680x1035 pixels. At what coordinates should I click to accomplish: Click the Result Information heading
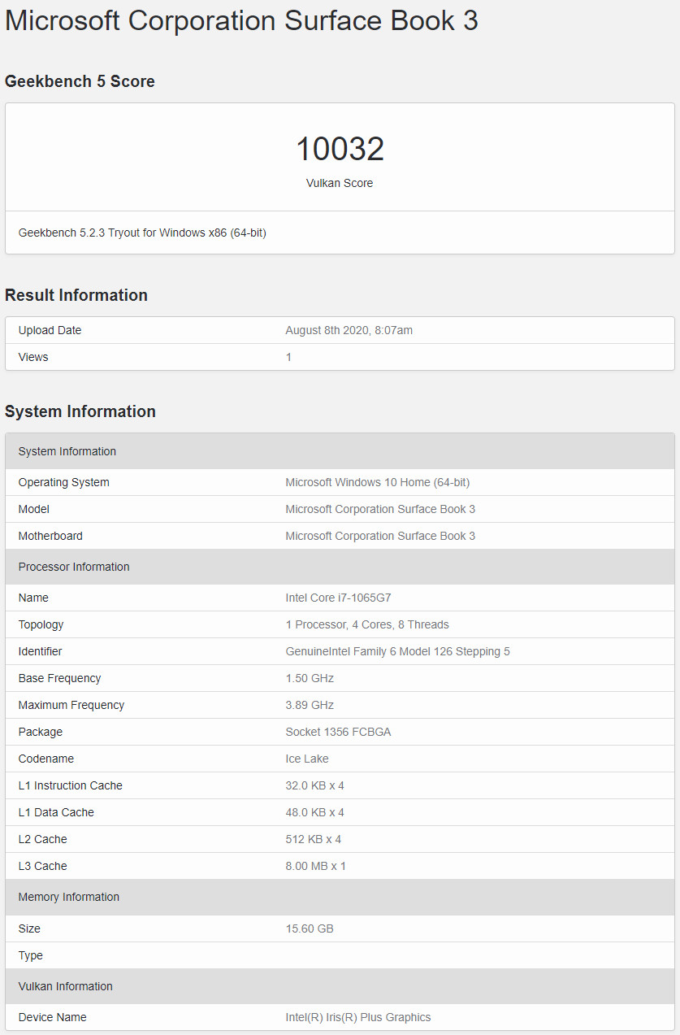[76, 295]
